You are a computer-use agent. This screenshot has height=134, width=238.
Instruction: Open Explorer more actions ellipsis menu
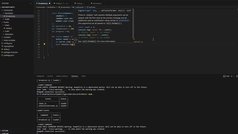(x=31, y=3)
